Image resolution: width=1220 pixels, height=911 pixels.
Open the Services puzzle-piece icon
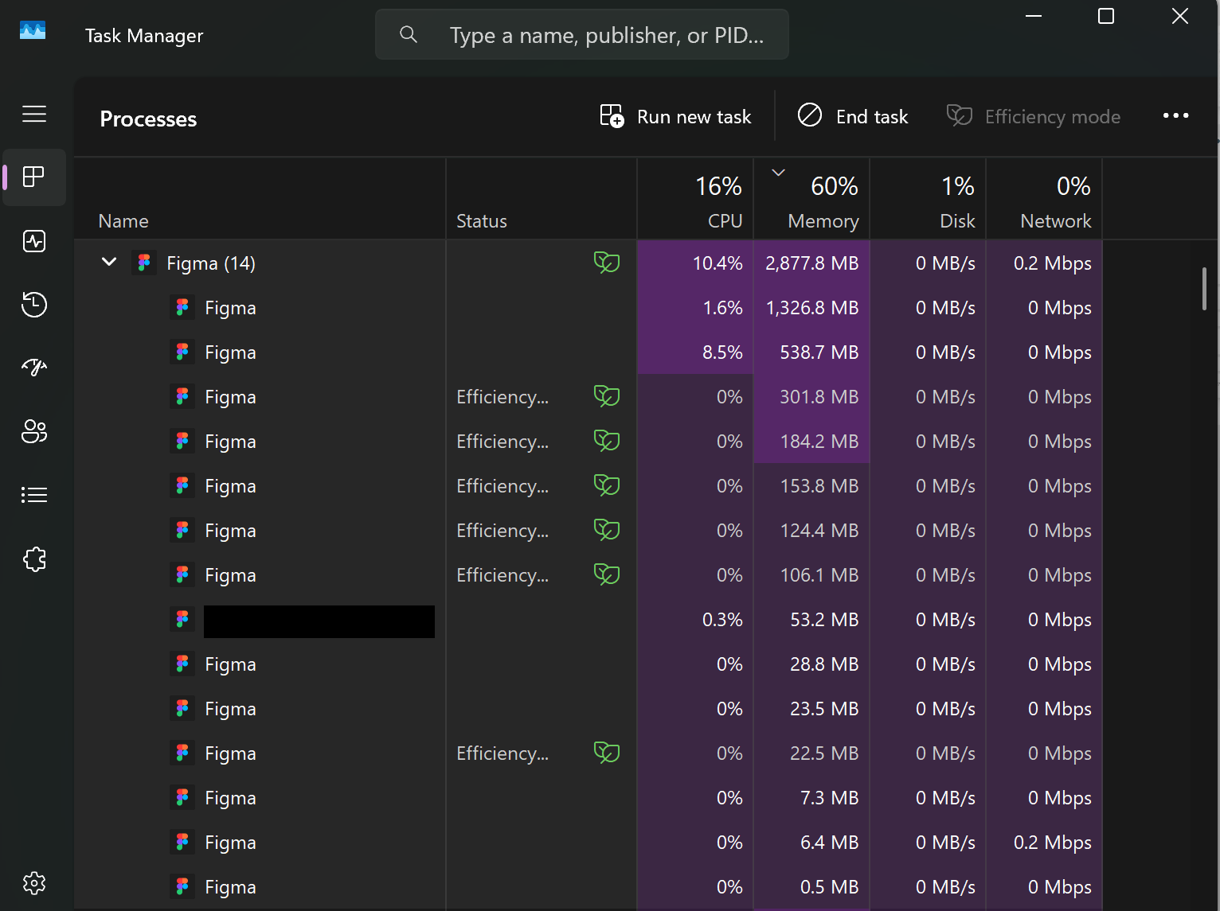pyautogui.click(x=34, y=559)
